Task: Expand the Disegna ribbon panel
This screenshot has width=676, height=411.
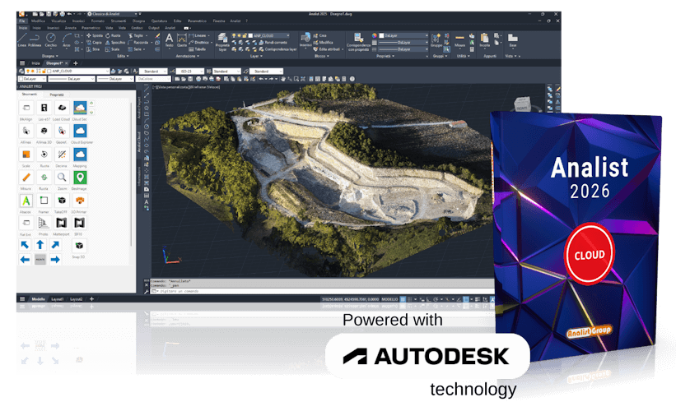Action: (50, 56)
